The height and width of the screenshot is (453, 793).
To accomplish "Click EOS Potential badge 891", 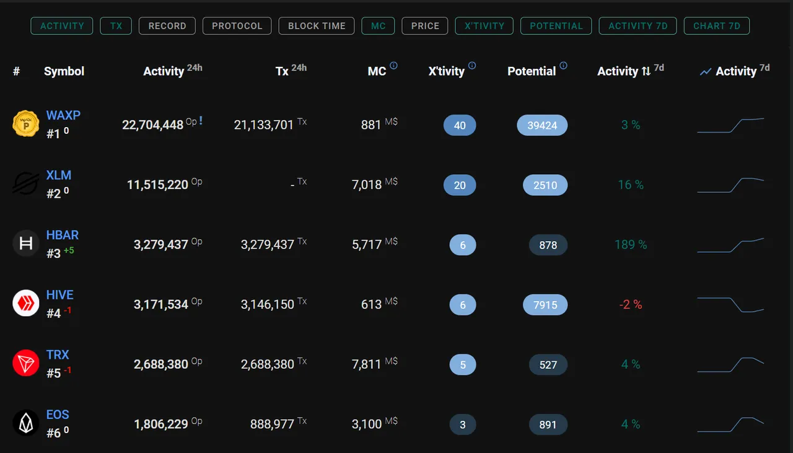I will [548, 425].
